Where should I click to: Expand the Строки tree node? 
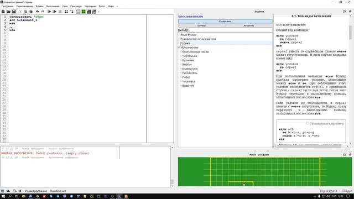click(179, 43)
